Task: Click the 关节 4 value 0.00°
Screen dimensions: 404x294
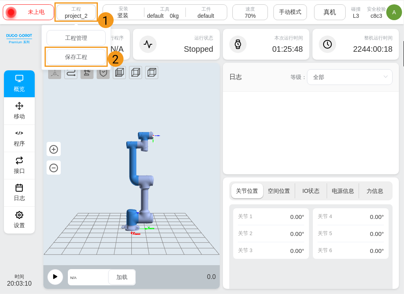Action: point(377,217)
